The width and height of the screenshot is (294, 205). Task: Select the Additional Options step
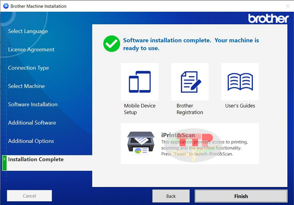(x=31, y=141)
